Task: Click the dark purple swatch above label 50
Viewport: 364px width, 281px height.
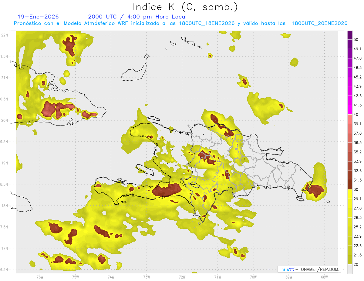Action: (x=350, y=35)
